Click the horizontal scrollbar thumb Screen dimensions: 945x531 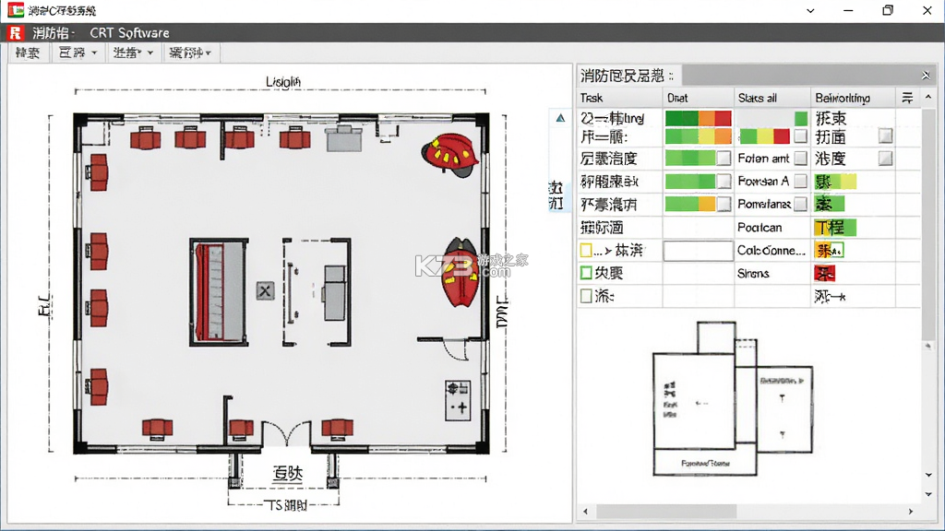coord(666,512)
